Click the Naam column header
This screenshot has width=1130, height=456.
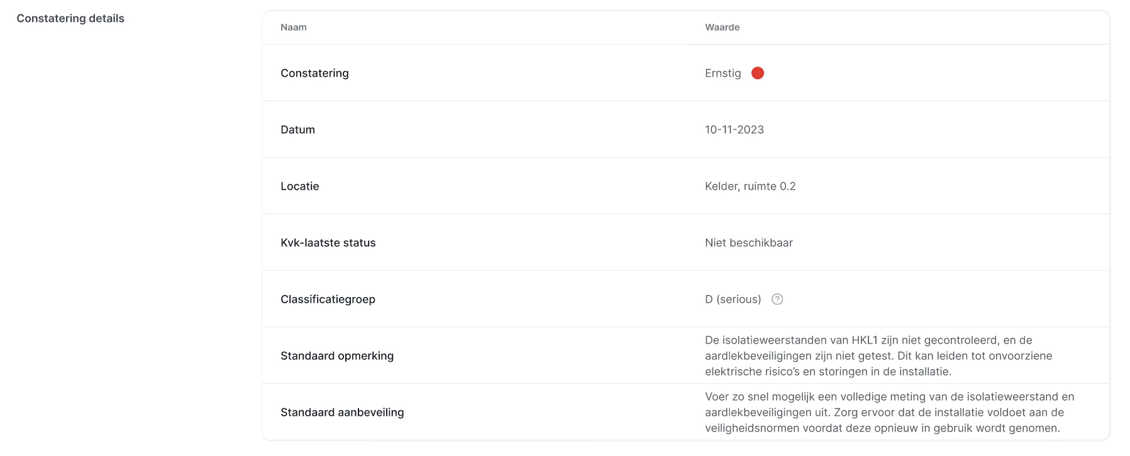tap(294, 27)
